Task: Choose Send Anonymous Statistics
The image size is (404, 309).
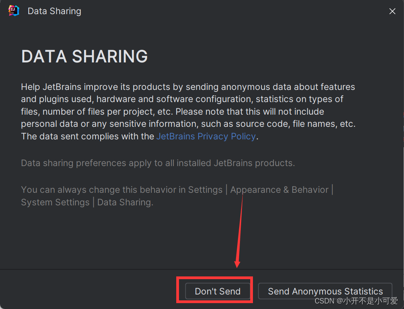Action: click(325, 291)
